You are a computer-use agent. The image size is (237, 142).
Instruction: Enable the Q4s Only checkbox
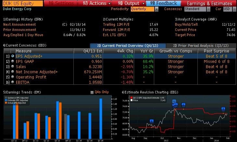pyautogui.click(x=92, y=92)
